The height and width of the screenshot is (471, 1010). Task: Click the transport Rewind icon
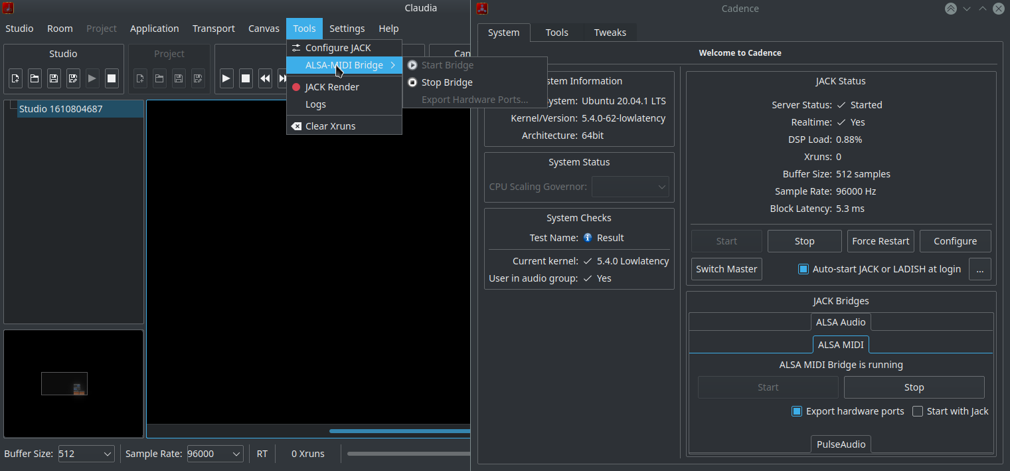pyautogui.click(x=265, y=78)
